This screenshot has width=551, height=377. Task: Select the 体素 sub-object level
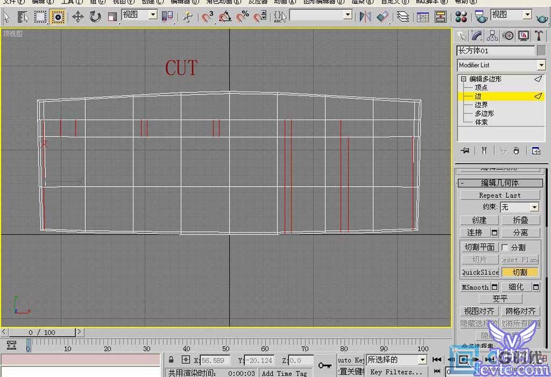[x=481, y=122]
